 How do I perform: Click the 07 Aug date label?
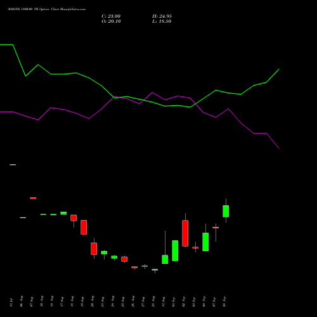click(x=32, y=302)
